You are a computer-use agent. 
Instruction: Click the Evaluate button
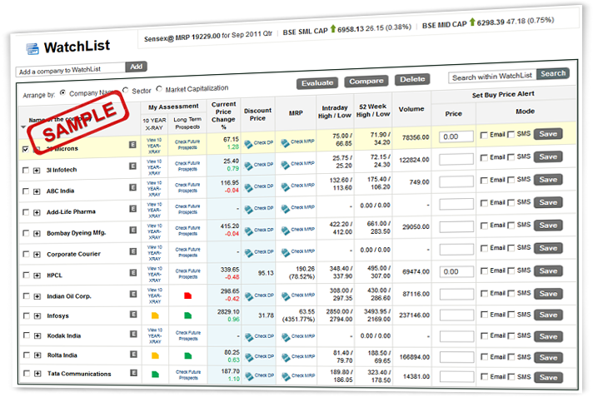(x=317, y=83)
